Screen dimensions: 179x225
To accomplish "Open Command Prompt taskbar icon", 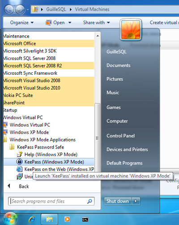I will click(x=85, y=220).
